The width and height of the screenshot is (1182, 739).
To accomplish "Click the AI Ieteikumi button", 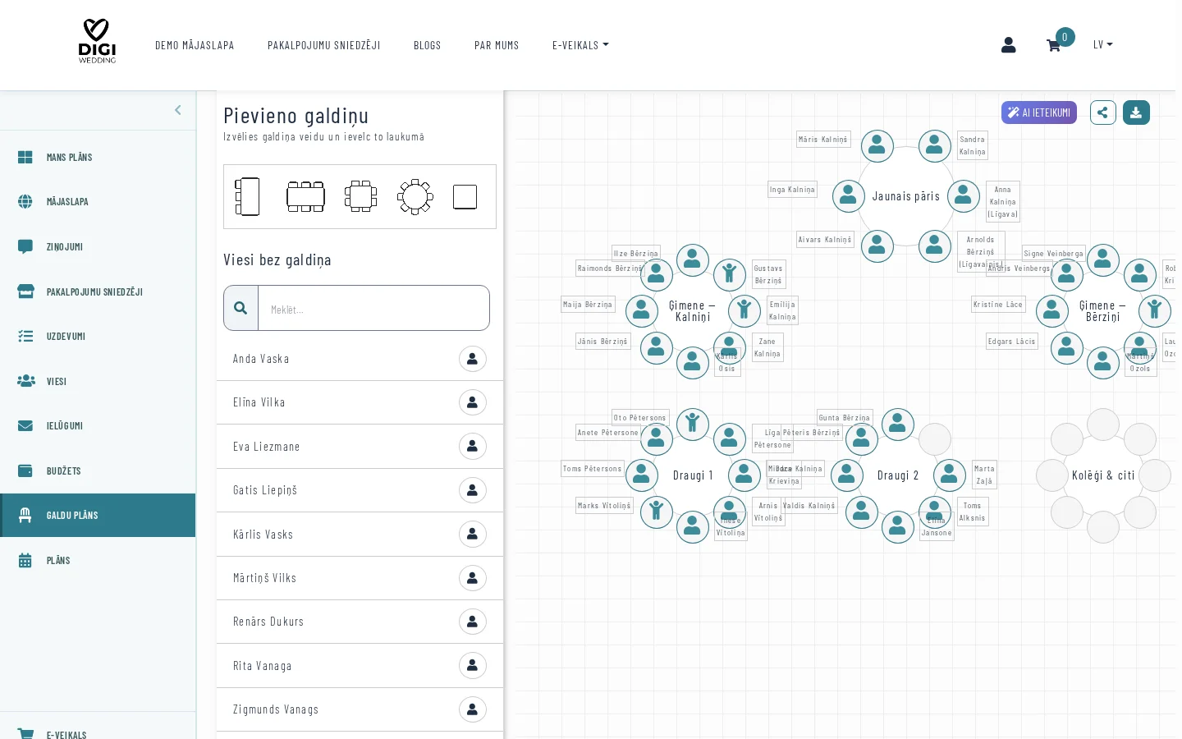I will click(1038, 112).
